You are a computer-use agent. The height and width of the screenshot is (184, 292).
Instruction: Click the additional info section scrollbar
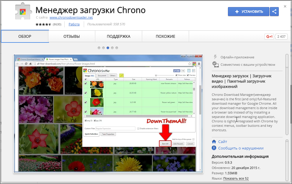287,160
